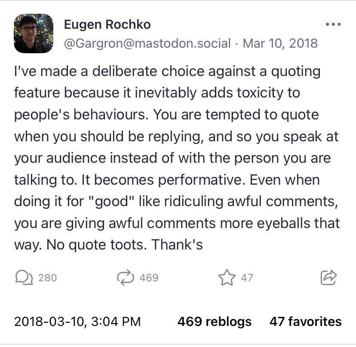The image size is (356, 347).
Task: View the 47 favorites list
Action: coord(305,322)
